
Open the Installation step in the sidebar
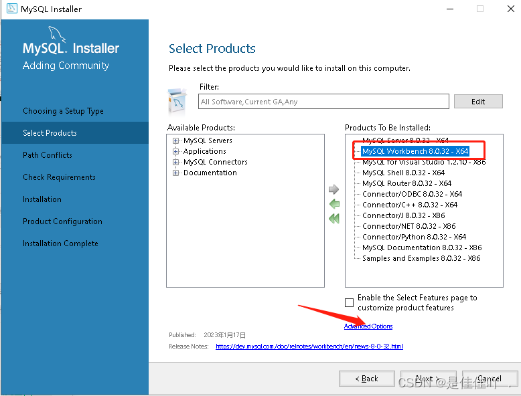[x=42, y=199]
